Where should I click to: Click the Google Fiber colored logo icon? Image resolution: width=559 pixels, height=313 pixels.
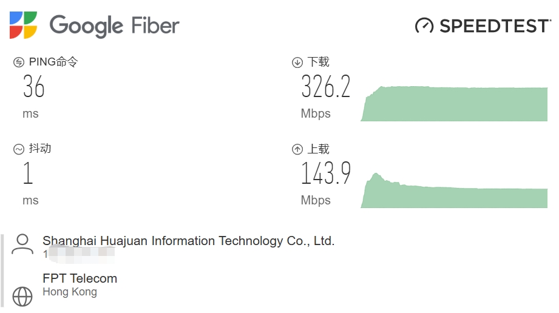23,25
